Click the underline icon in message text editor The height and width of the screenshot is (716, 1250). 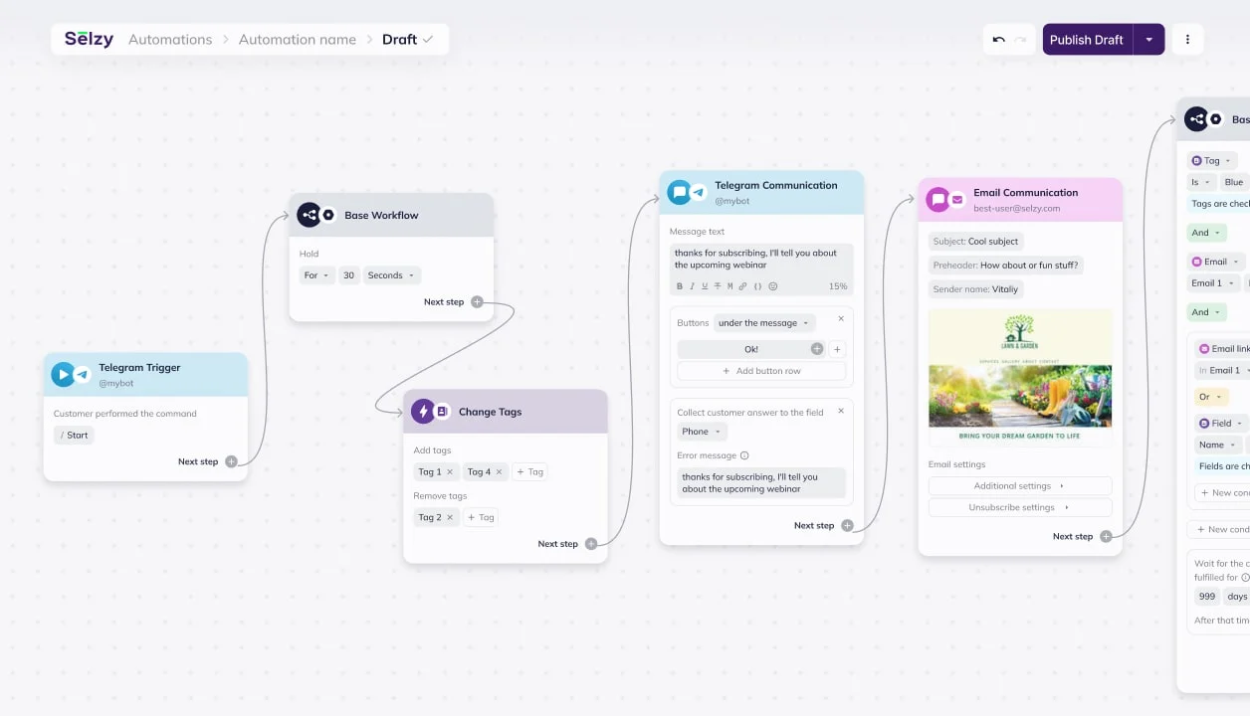click(x=705, y=286)
